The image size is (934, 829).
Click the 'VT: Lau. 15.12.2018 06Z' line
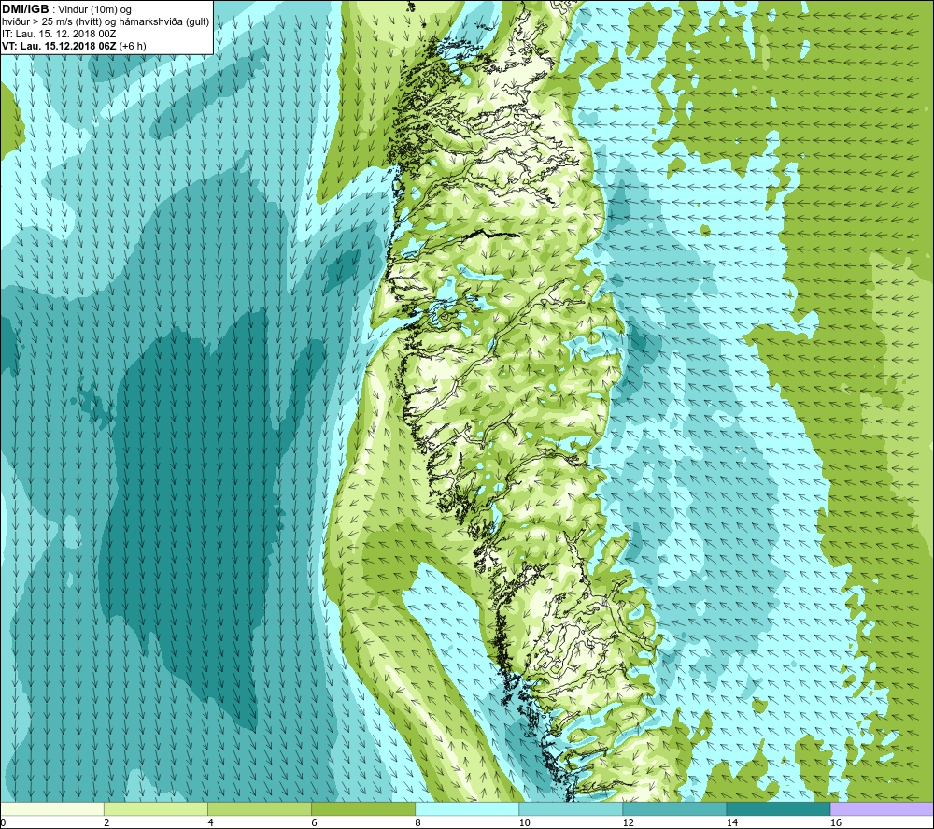pos(59,46)
